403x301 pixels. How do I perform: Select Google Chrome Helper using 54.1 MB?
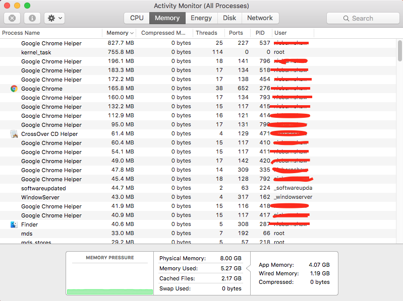click(x=198, y=152)
